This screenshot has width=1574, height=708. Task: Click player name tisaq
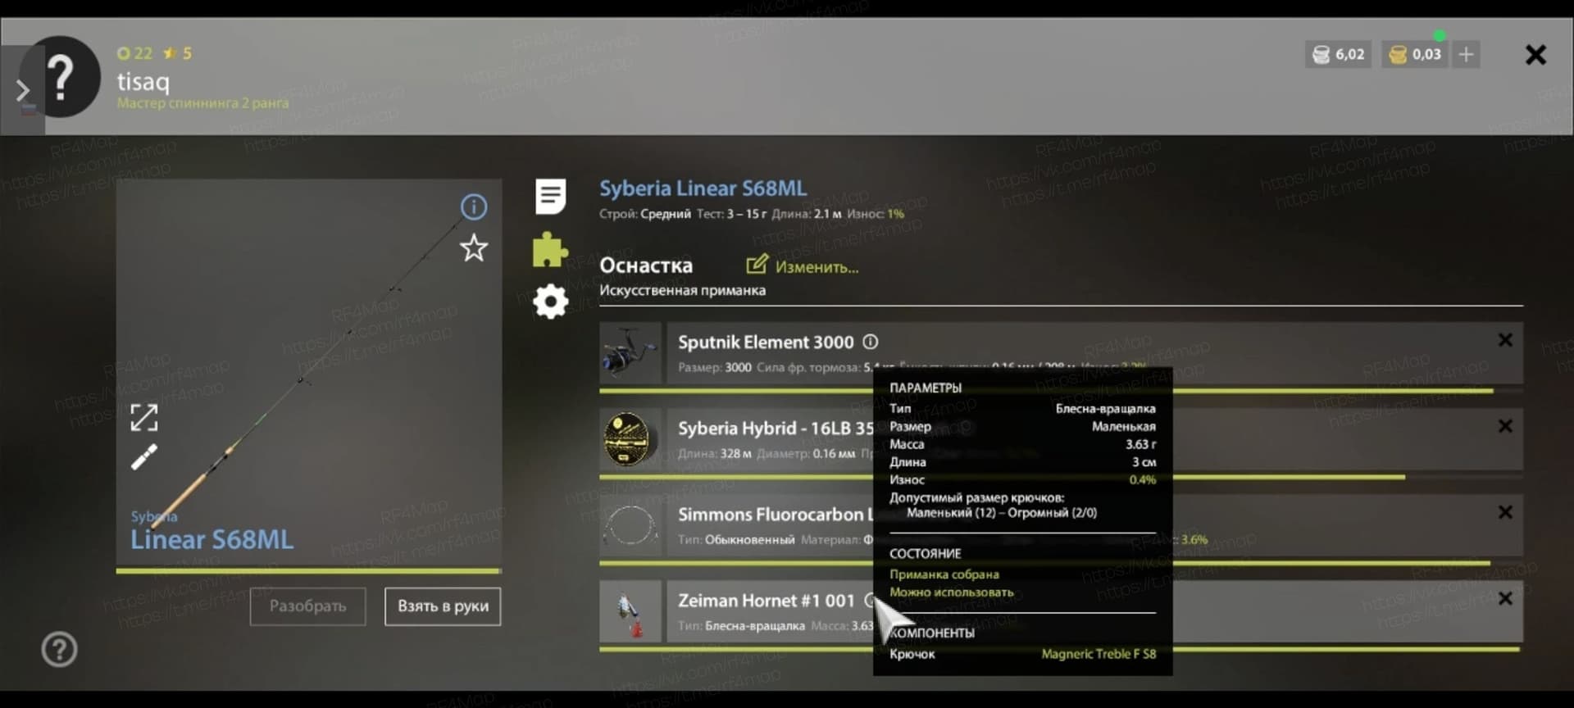[143, 81]
